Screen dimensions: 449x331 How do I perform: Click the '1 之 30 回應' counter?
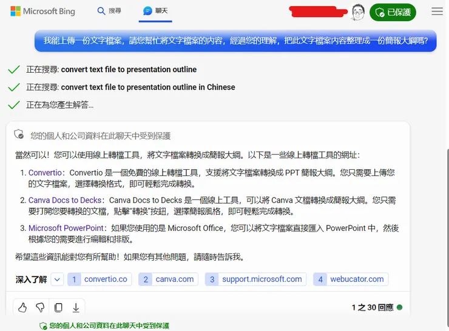coord(373,307)
